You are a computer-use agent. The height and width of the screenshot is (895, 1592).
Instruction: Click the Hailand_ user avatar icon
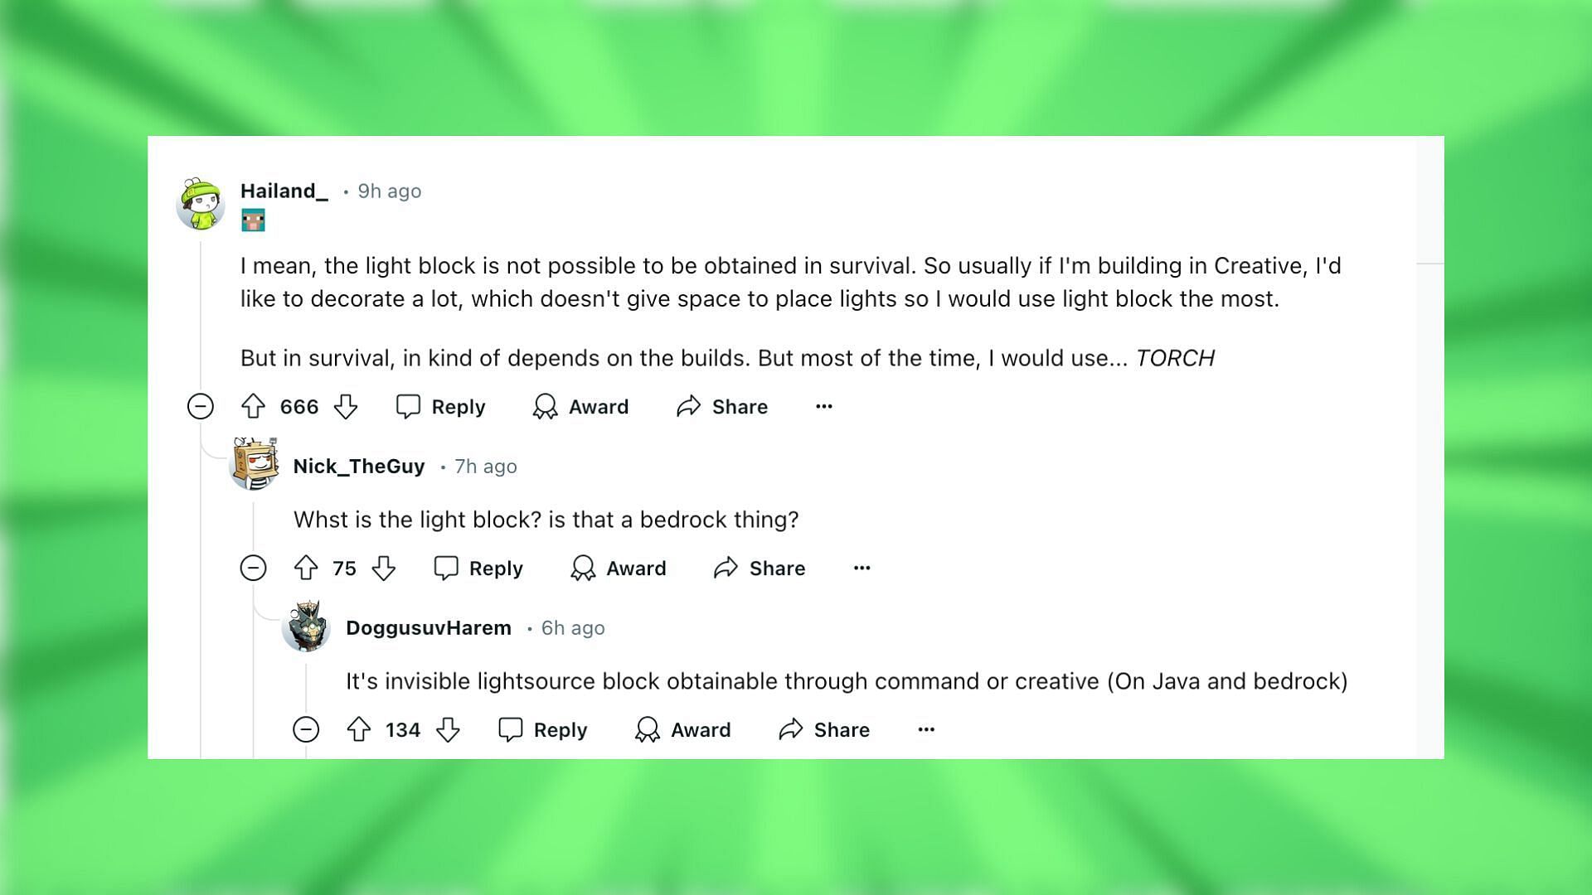click(x=202, y=203)
